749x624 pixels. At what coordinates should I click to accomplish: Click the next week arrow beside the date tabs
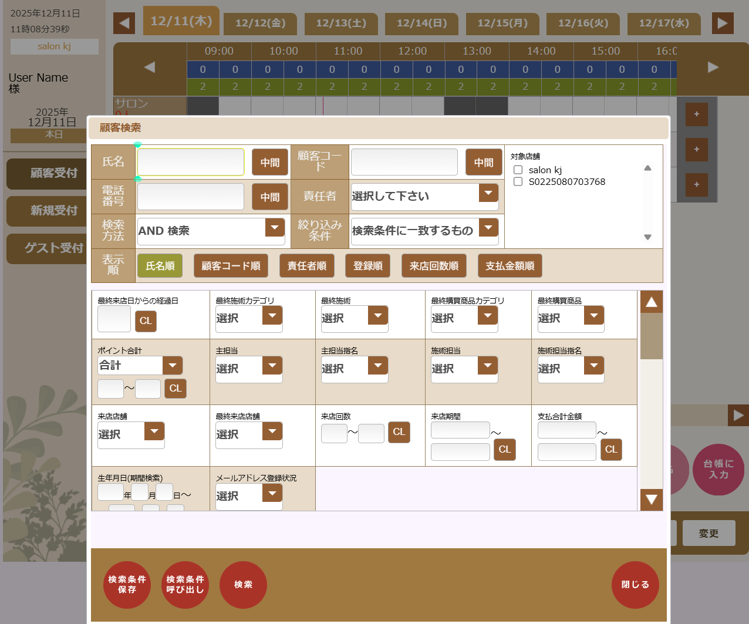coord(723,23)
